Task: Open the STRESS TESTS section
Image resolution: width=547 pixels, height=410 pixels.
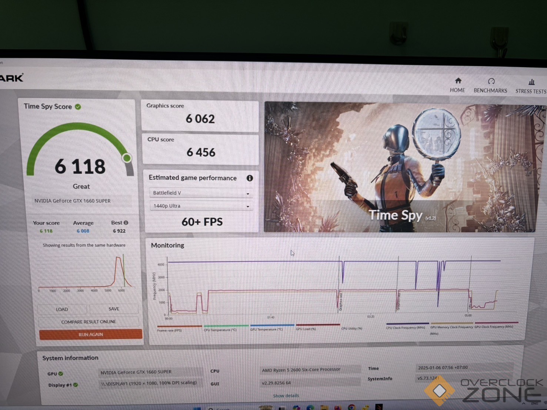Action: pos(531,86)
